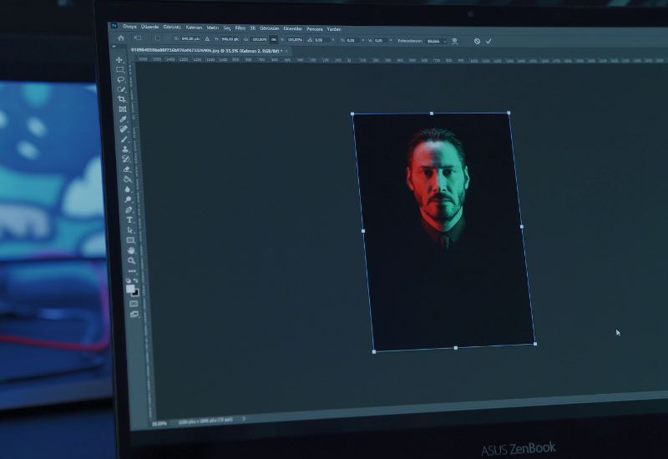Select the Horizontal Type tool
The height and width of the screenshot is (459, 668).
(129, 219)
